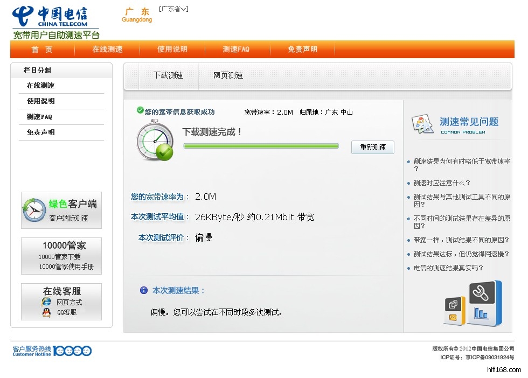Viewport: 528px width, 378px height.
Task: Click the Internet Explorer web support icon
Action: 47,302
